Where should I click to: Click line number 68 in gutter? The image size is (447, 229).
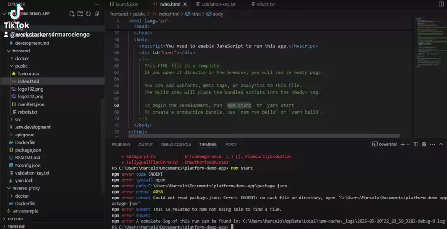pos(117,105)
